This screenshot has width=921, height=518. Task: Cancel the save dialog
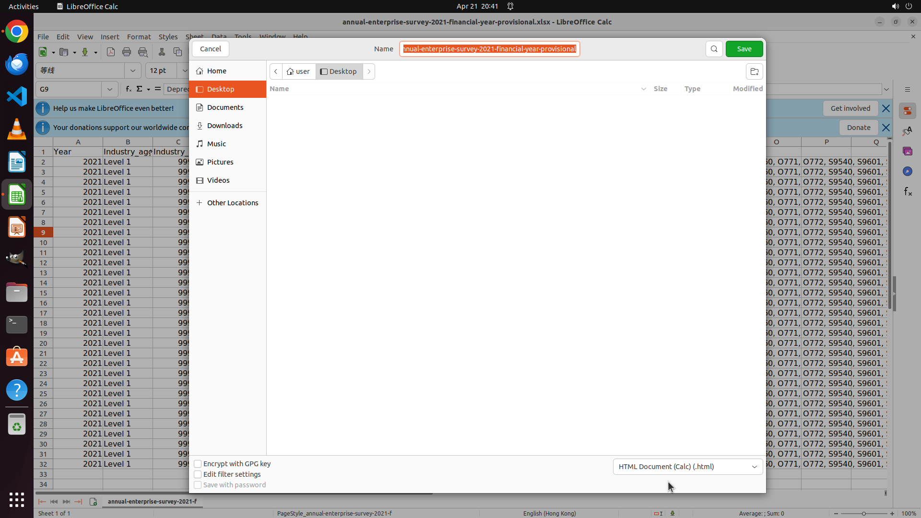pyautogui.click(x=210, y=49)
